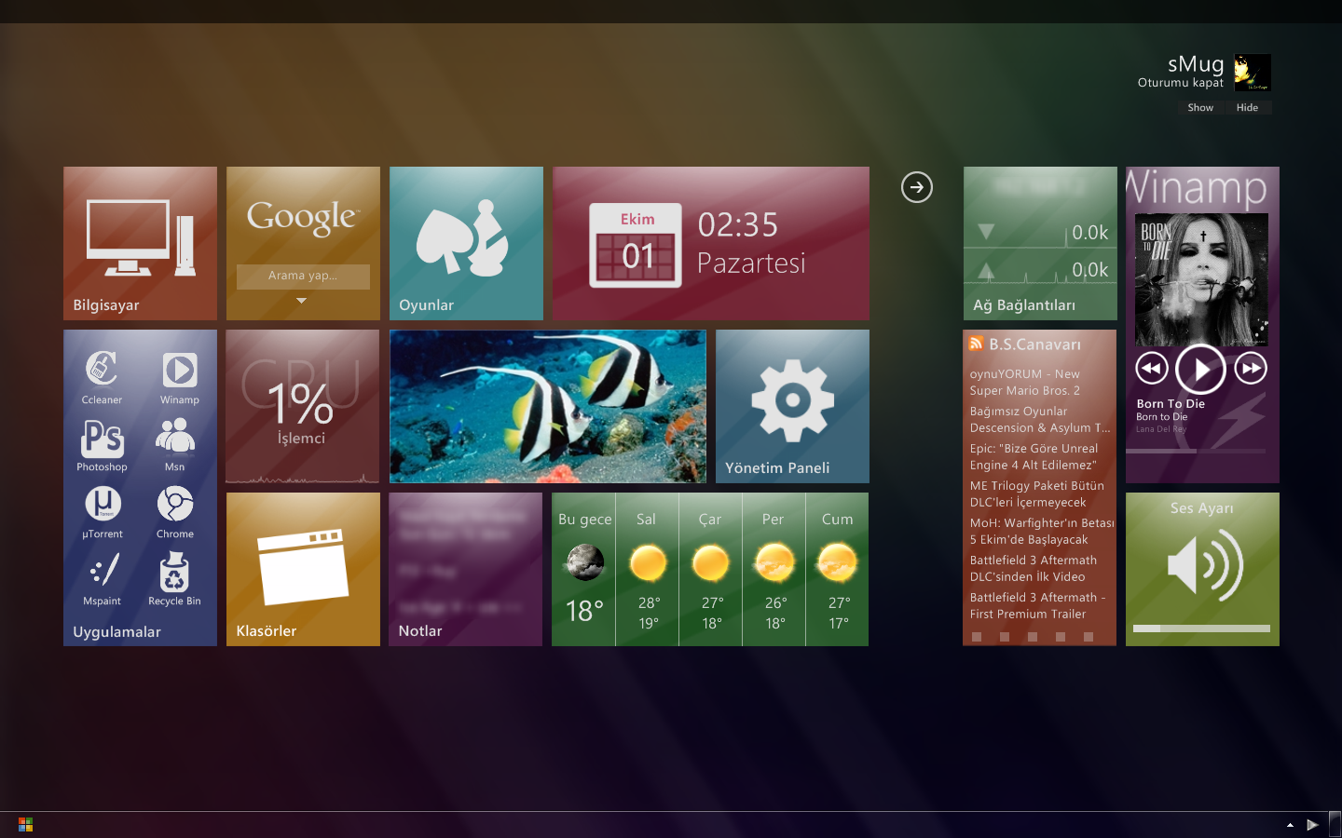The width and height of the screenshot is (1342, 838).
Task: Click Oturumu kapat to log off
Action: [1180, 83]
